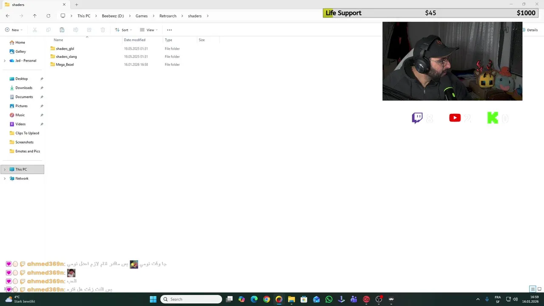Click the FRA language indicator
This screenshot has height=306, width=544.
coord(498,299)
